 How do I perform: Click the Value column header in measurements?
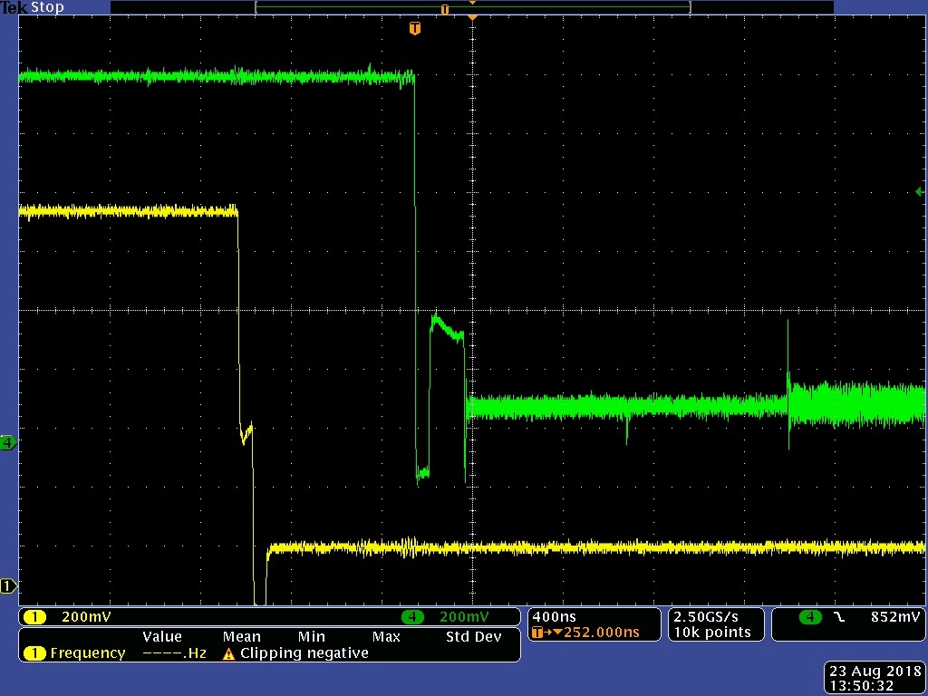(x=161, y=637)
